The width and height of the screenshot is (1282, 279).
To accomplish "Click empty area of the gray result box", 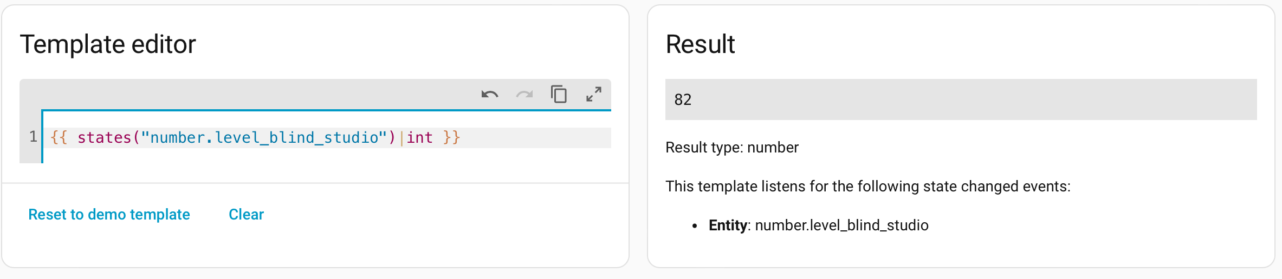I will (x=975, y=99).
